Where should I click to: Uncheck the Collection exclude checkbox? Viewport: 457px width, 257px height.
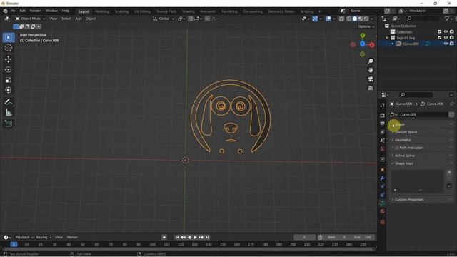440,31
